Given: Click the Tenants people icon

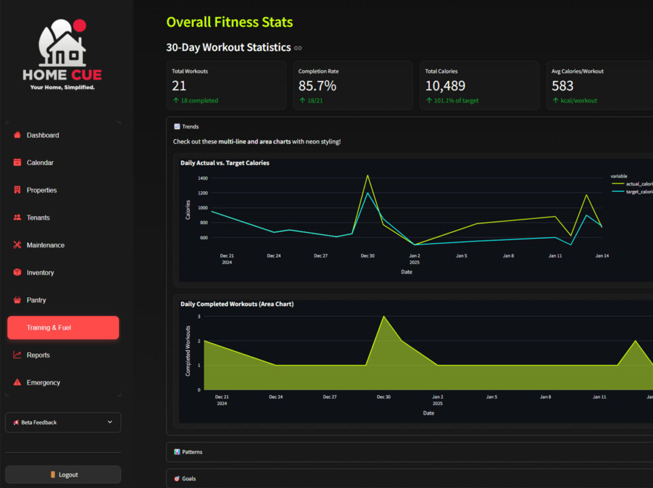Looking at the screenshot, I should [17, 217].
